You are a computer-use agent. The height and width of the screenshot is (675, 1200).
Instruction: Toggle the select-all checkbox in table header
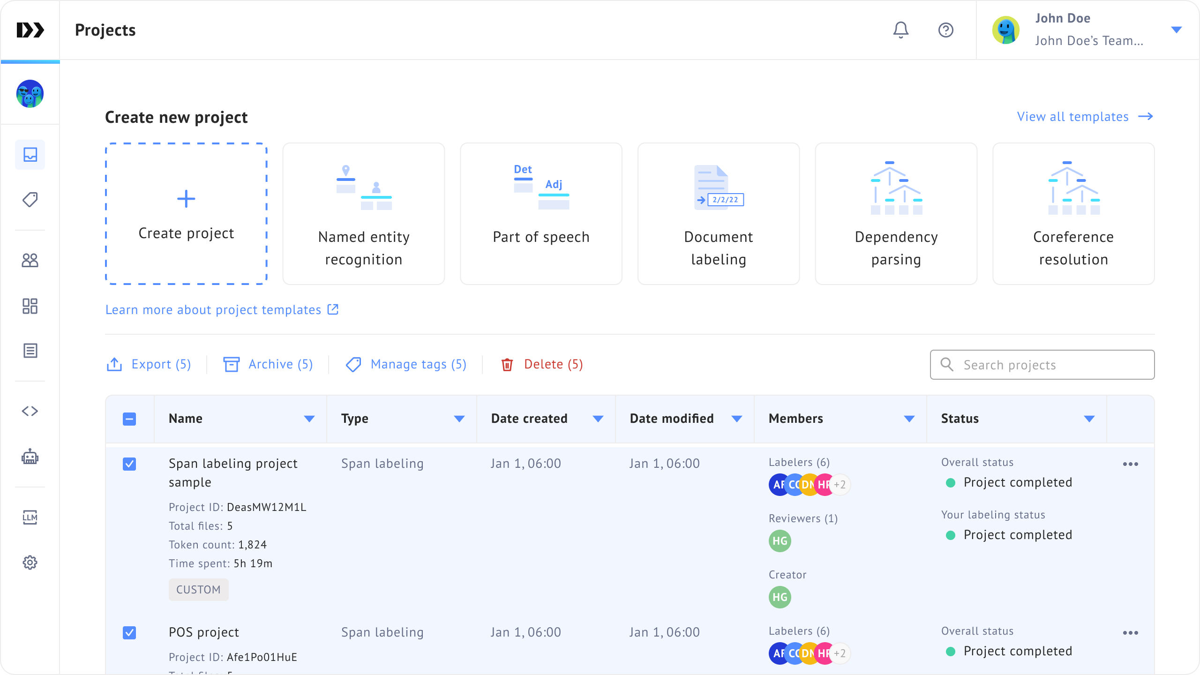point(129,419)
